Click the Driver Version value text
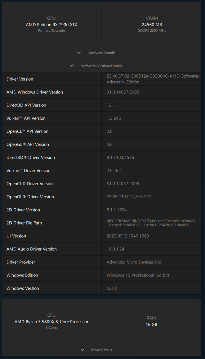 pyautogui.click(x=153, y=79)
